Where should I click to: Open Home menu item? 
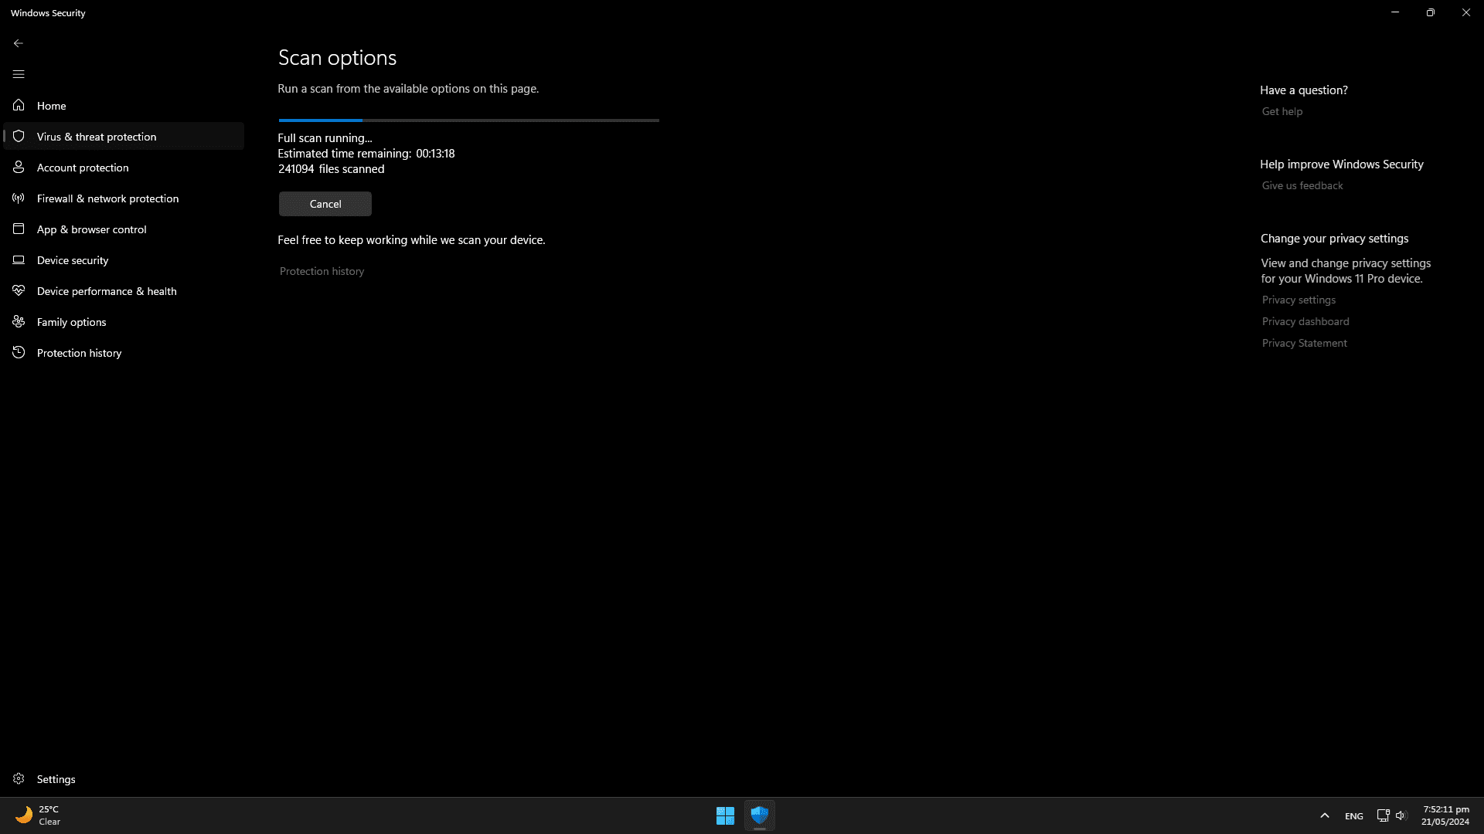[x=124, y=105]
